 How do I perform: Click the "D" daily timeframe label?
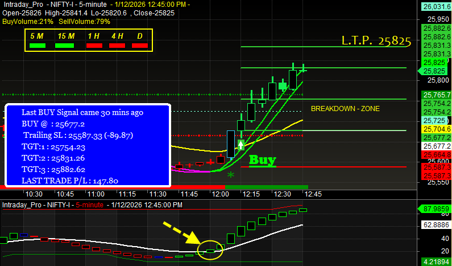coord(140,36)
